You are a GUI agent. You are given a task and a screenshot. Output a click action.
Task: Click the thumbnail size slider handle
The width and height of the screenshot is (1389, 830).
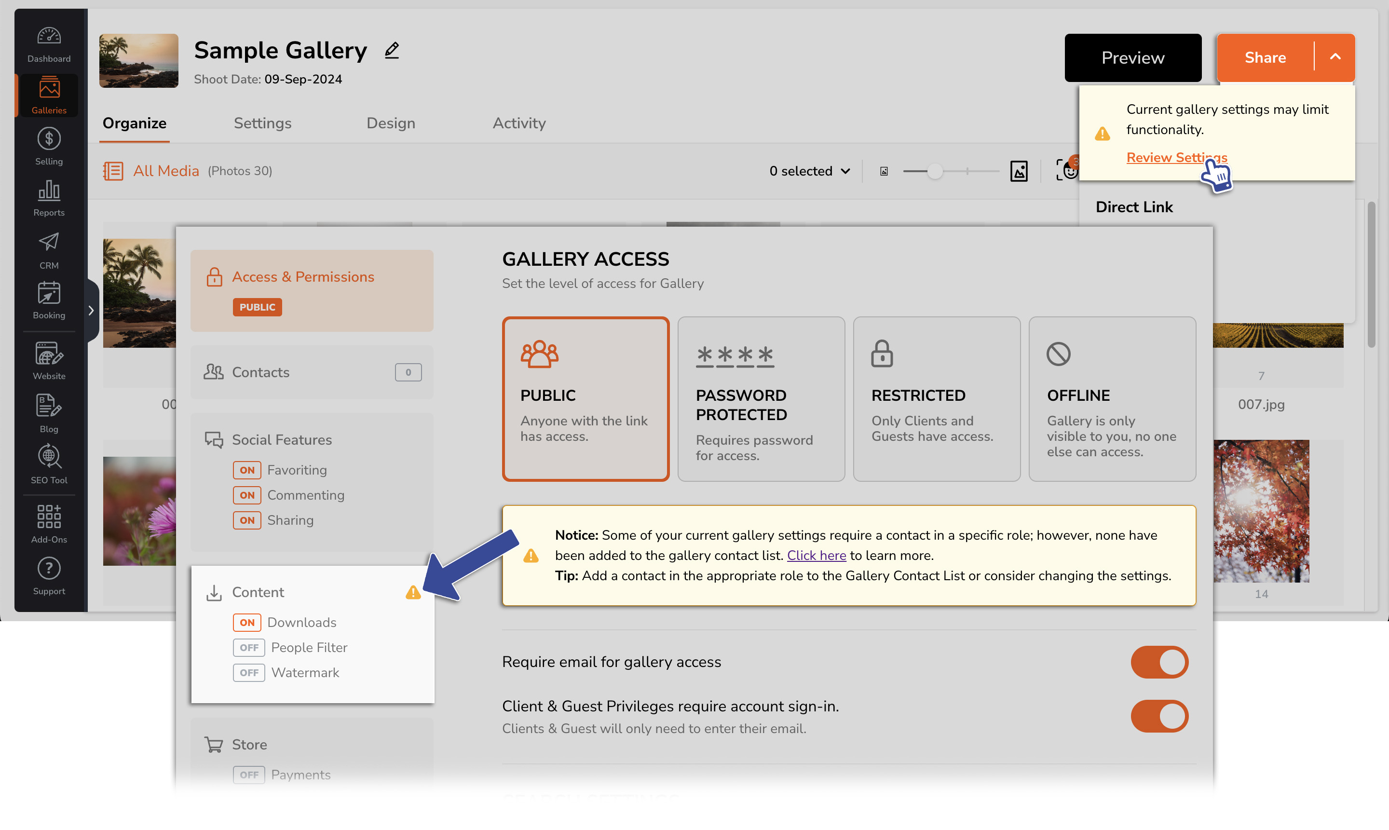tap(935, 171)
